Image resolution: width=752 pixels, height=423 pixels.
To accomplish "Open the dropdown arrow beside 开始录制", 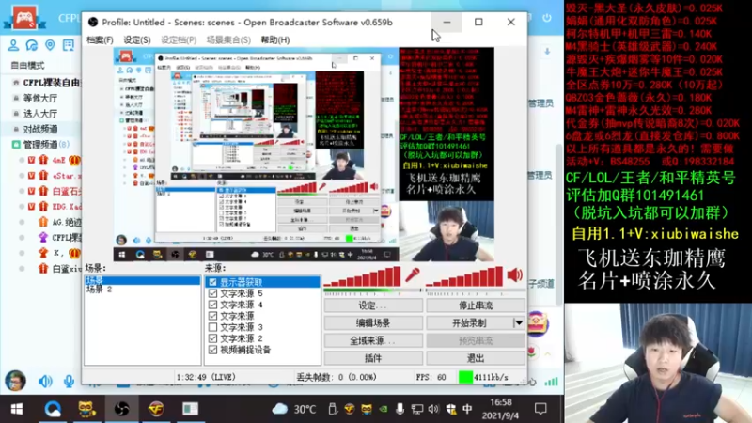I will [x=519, y=322].
